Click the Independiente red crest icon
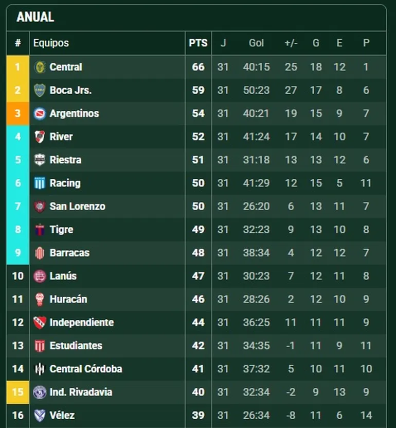The image size is (396, 428). pos(40,322)
